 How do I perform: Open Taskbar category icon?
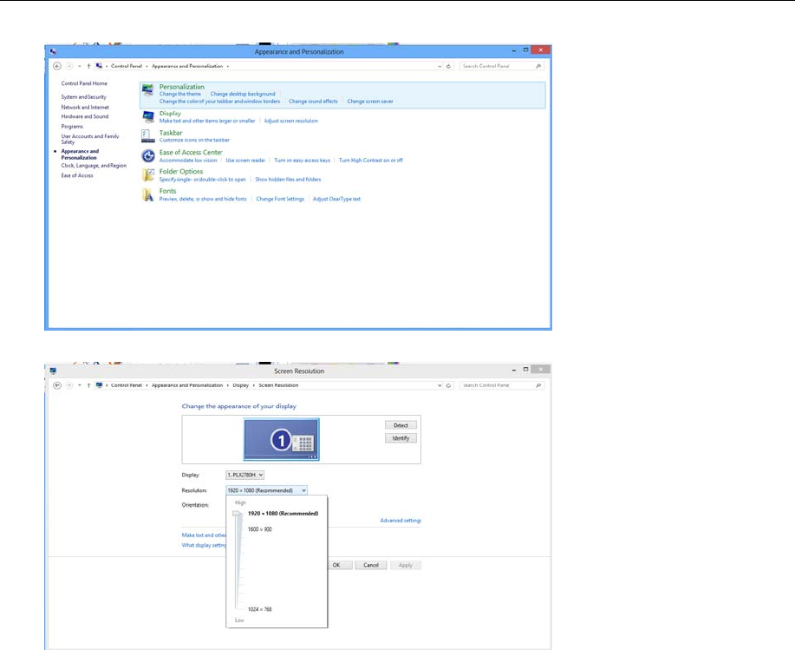pyautogui.click(x=148, y=136)
